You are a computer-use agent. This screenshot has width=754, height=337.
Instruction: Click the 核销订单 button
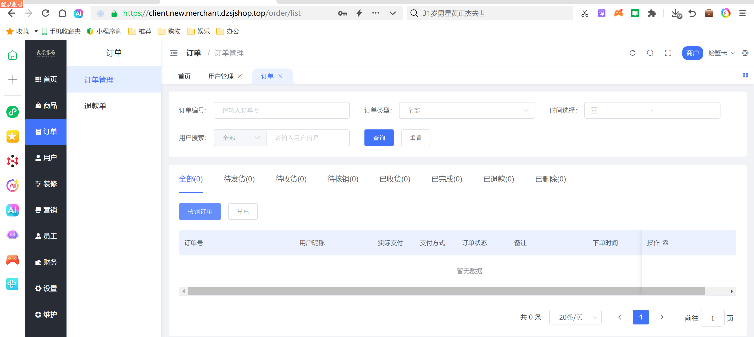point(200,211)
